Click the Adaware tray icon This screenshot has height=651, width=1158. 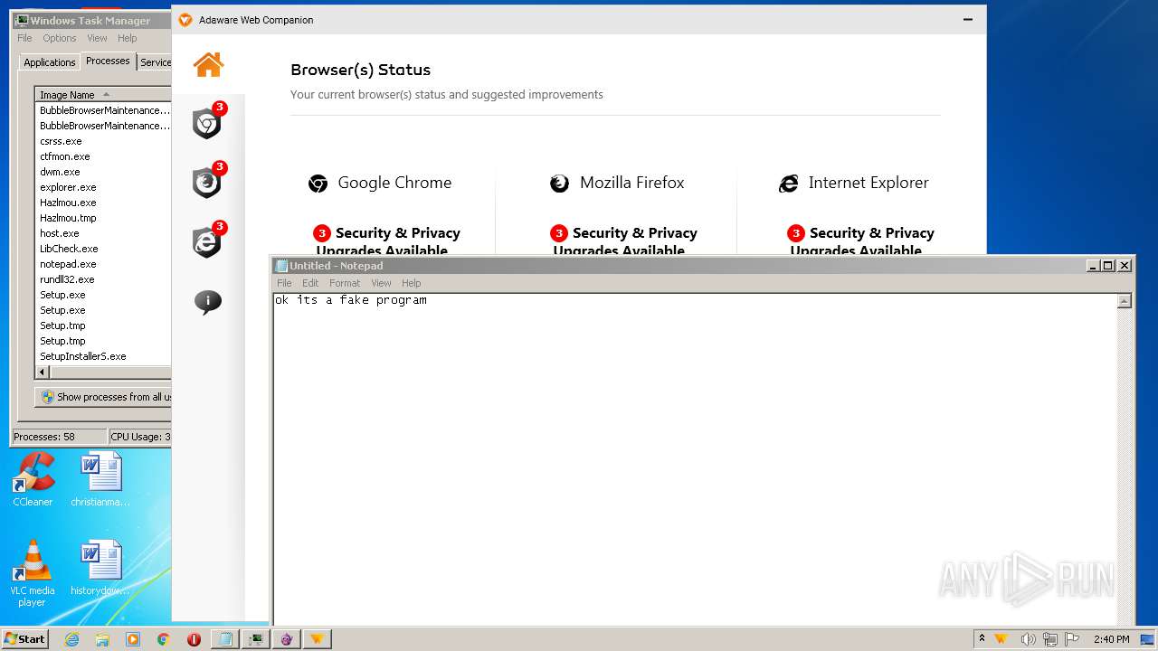coord(1001,639)
